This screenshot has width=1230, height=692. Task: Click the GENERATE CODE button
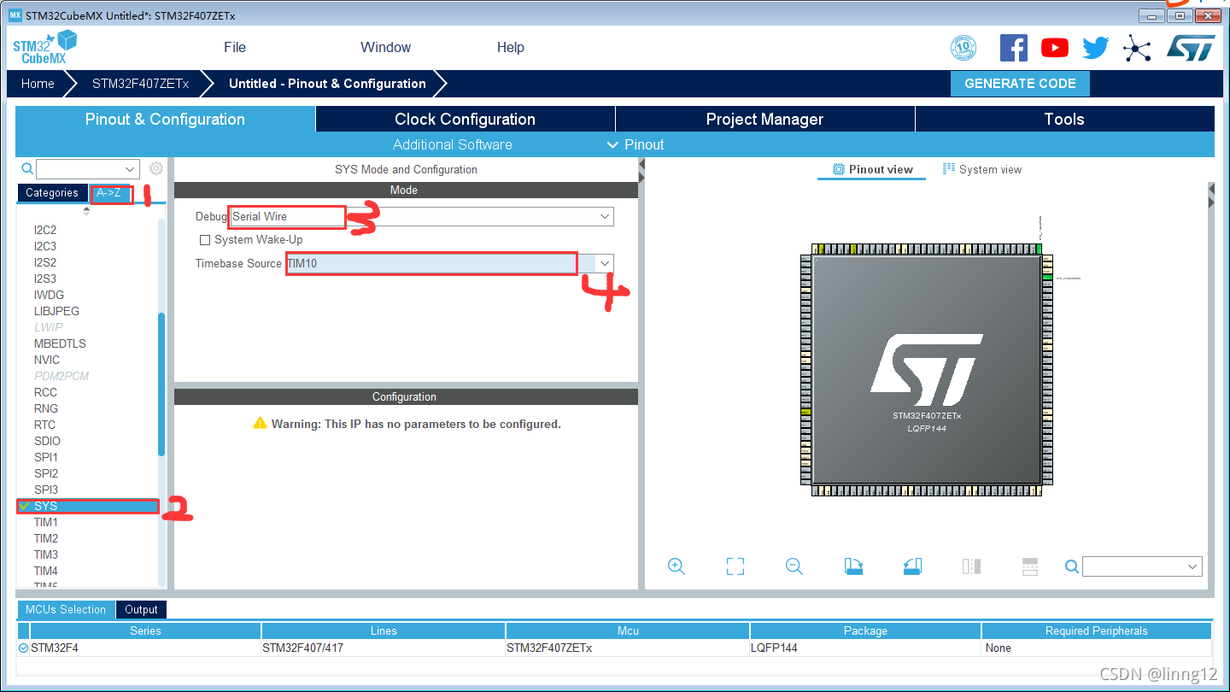(x=1020, y=84)
